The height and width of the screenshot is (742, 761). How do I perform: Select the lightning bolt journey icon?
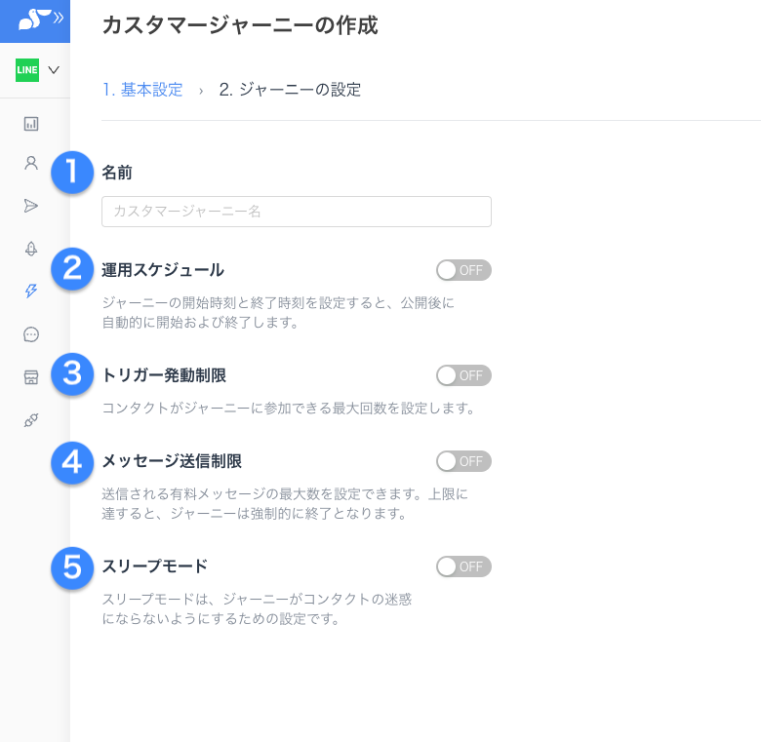click(x=31, y=291)
